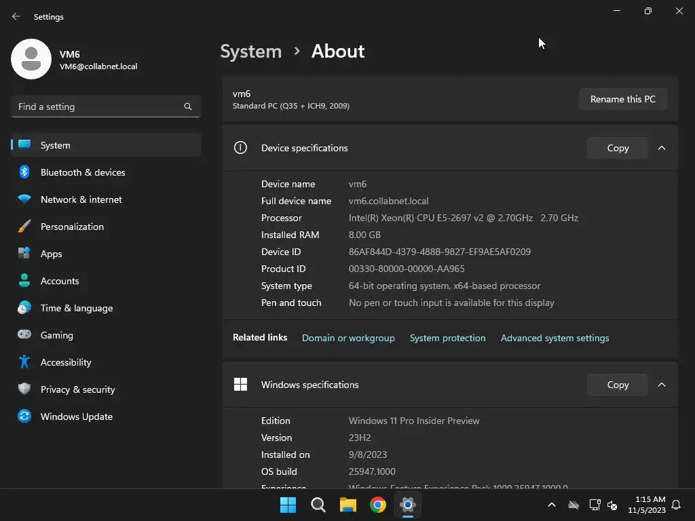Open Apps settings page

pyautogui.click(x=105, y=254)
